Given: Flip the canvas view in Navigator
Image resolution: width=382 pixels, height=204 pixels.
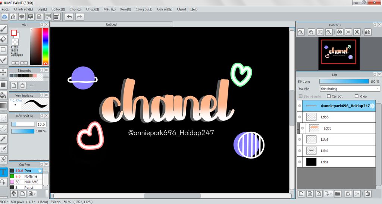Looking at the screenshot, I should (x=367, y=32).
